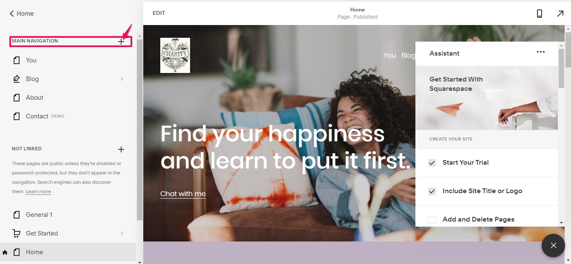Add a page to Main Navigation
Screen dimensions: 571x264
click(121, 42)
